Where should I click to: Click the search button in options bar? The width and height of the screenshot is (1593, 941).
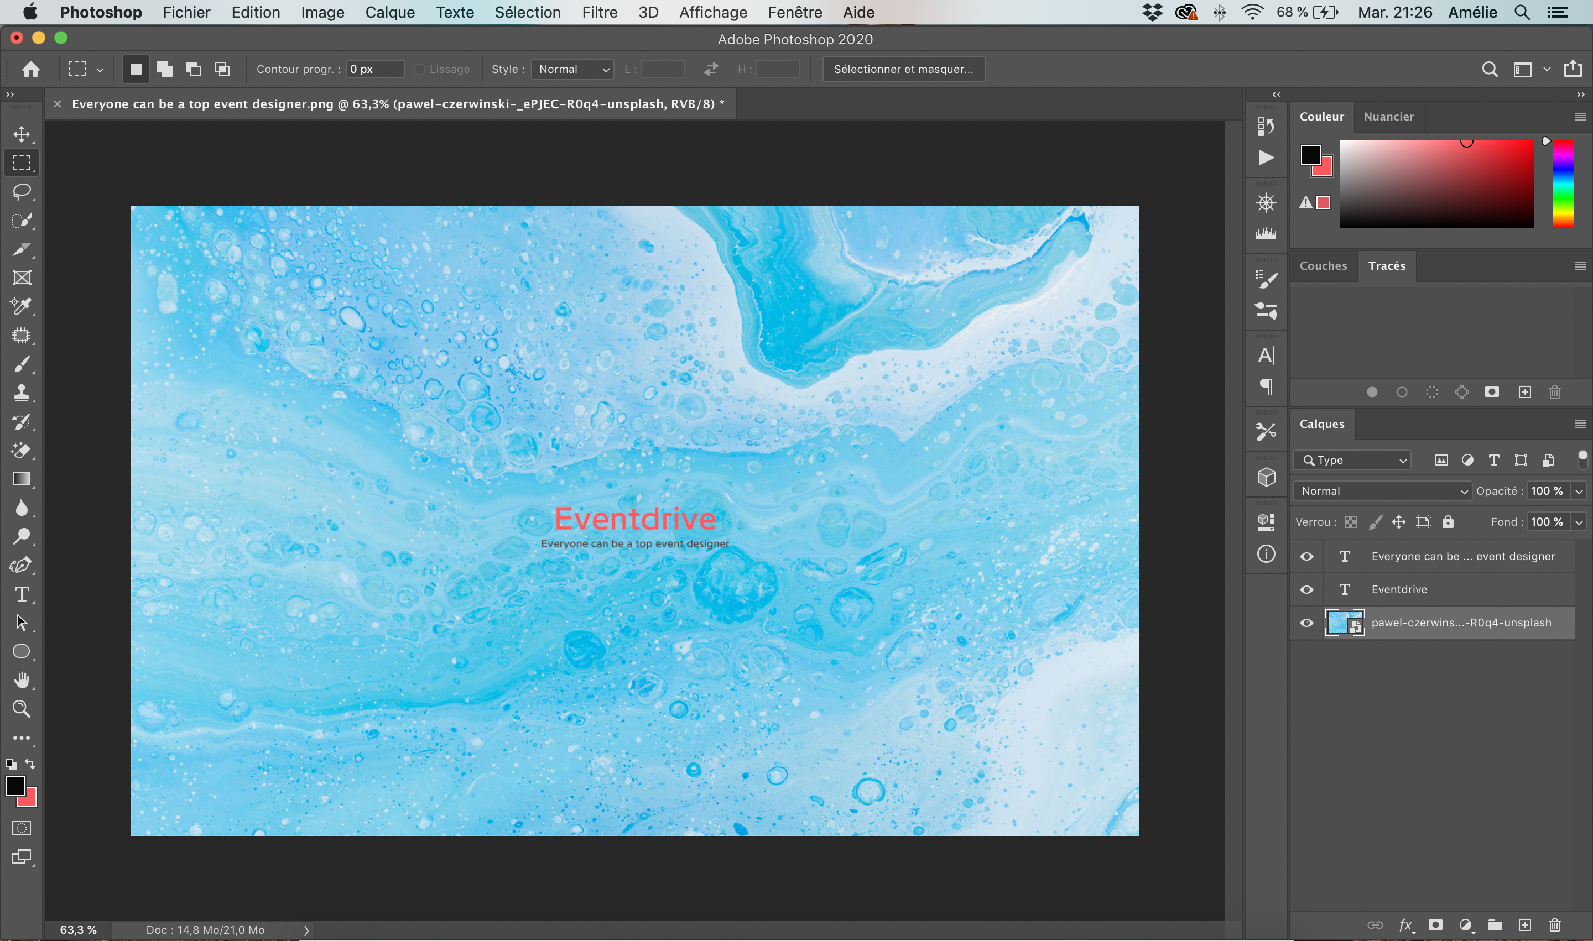pos(1490,69)
